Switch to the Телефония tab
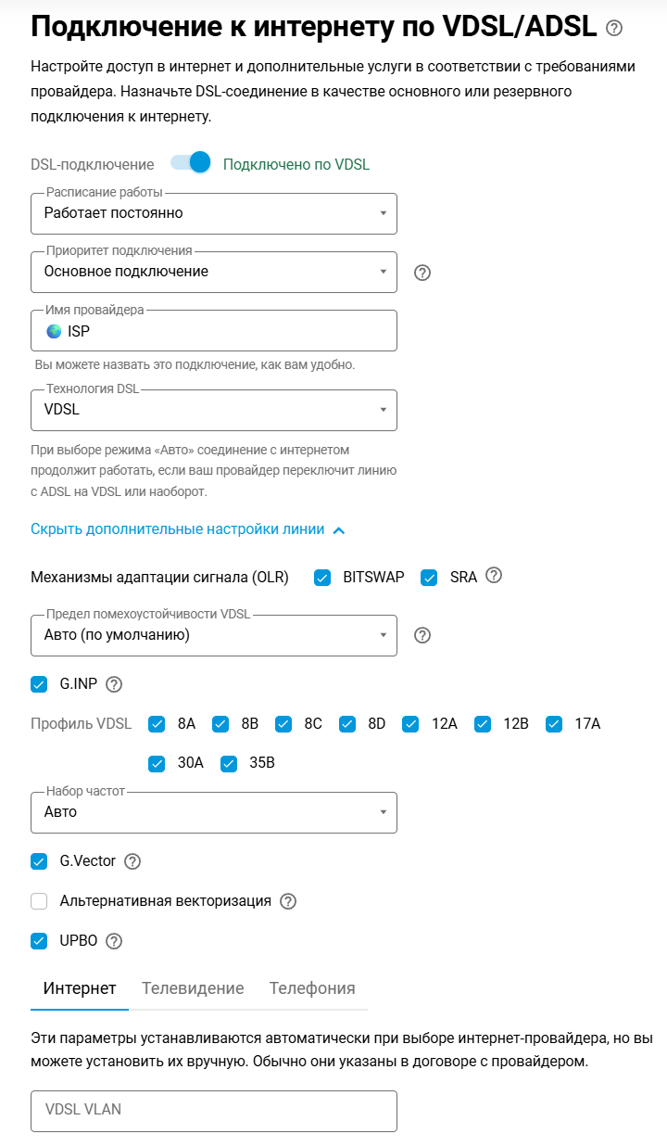Viewport: 667px width, 1146px height. click(312, 988)
